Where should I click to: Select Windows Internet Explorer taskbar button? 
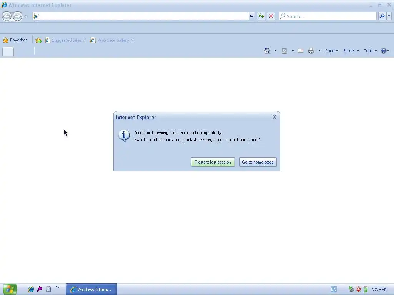(92, 290)
